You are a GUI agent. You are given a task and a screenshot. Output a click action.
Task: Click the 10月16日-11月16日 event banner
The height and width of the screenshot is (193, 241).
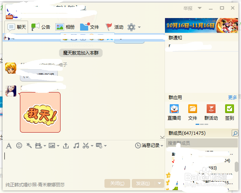202,25
